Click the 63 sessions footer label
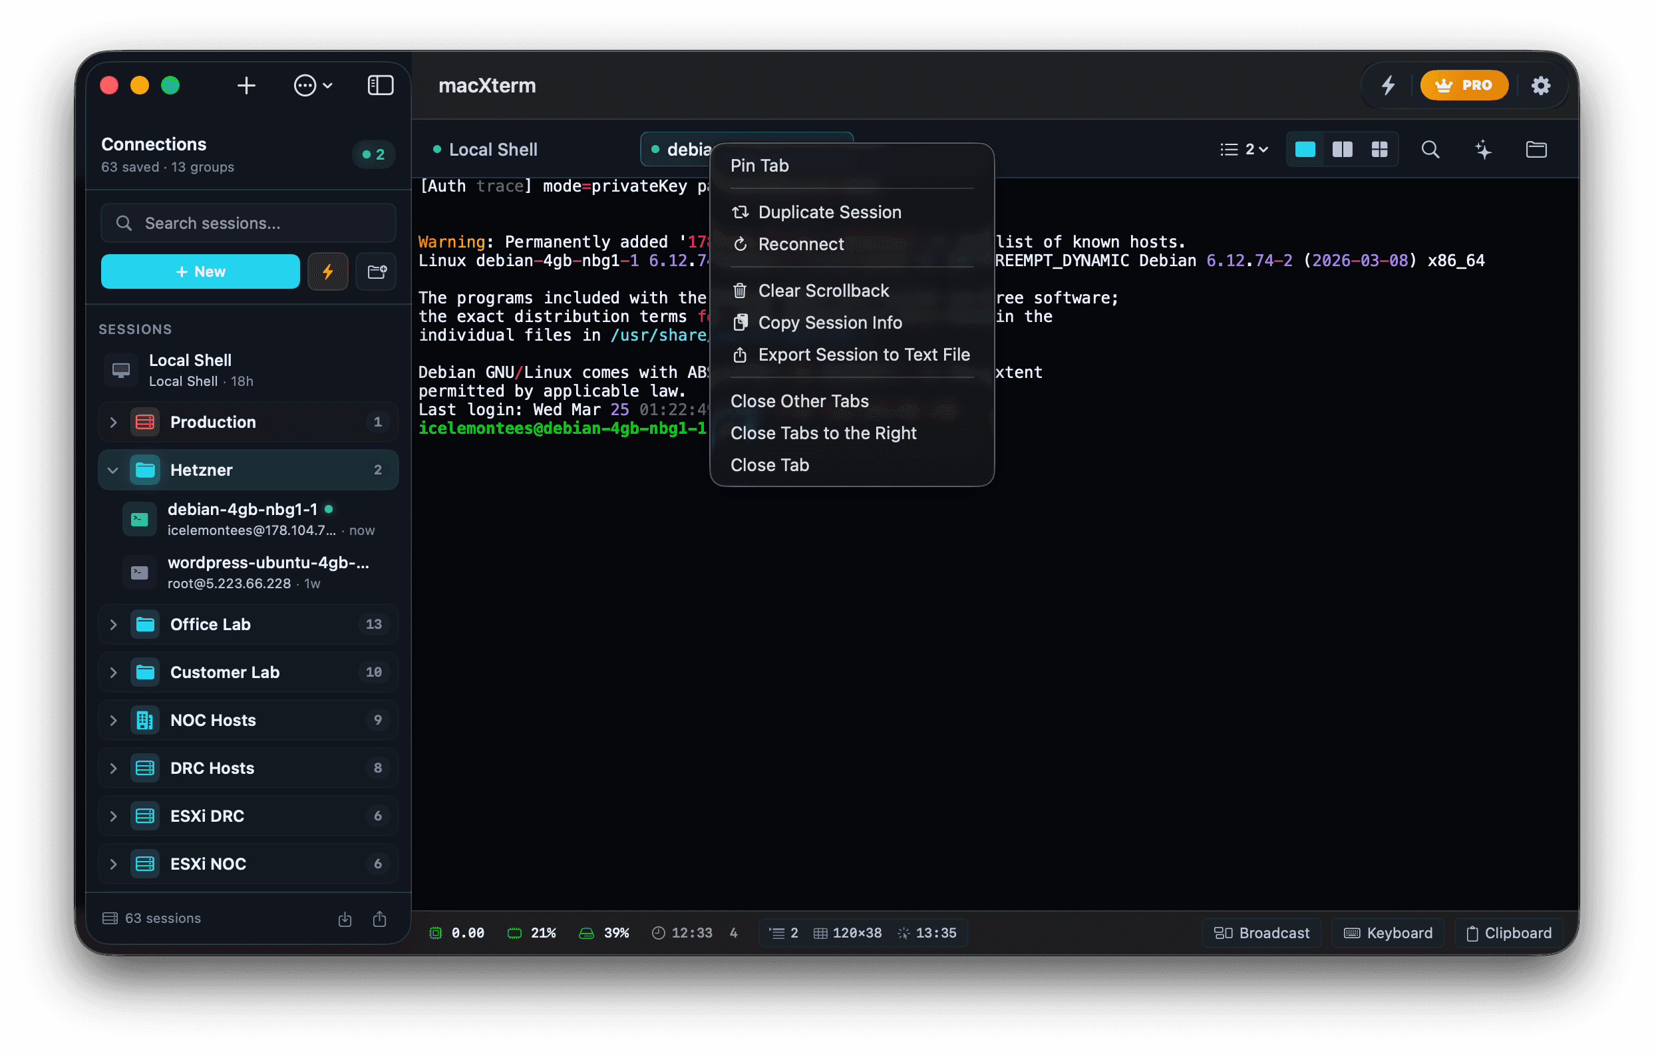This screenshot has height=1054, width=1654. pos(152,919)
